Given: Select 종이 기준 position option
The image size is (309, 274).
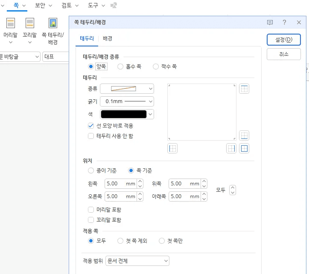Looking at the screenshot, I should (90, 170).
